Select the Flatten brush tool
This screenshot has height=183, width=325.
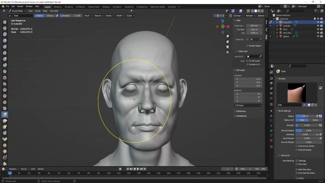click(x=5, y=84)
